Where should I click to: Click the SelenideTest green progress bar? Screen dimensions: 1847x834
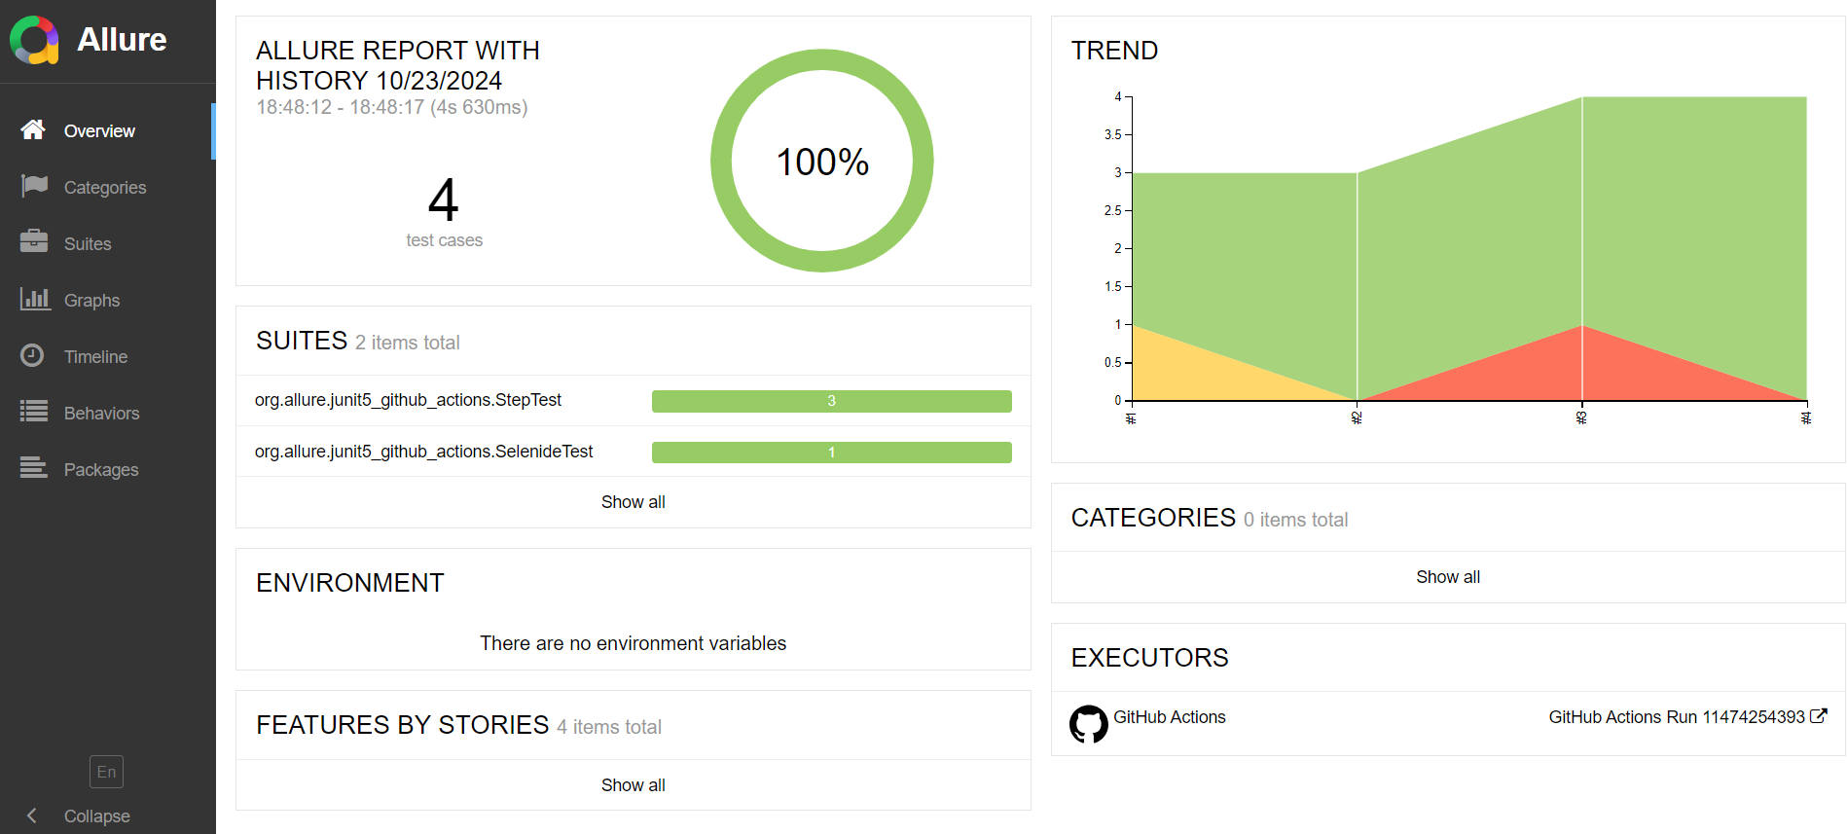coord(831,453)
